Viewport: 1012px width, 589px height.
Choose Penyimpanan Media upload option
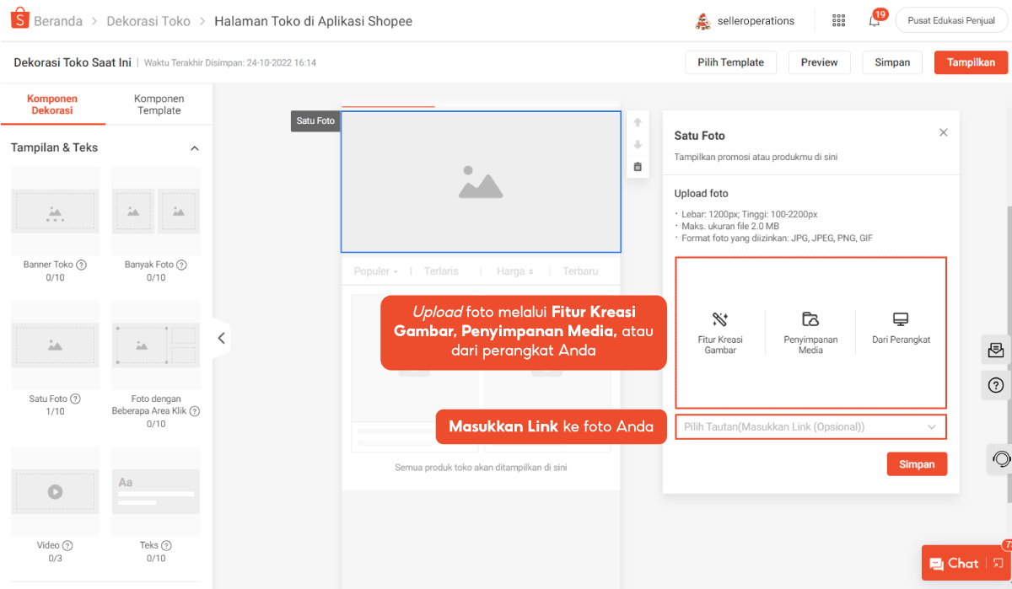tap(810, 332)
